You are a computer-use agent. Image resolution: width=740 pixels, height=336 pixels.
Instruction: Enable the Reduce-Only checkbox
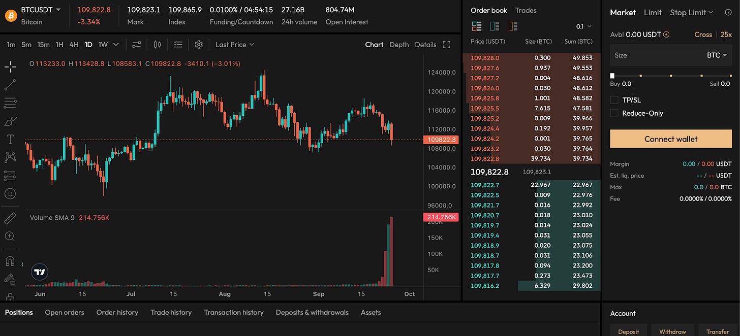click(x=614, y=113)
